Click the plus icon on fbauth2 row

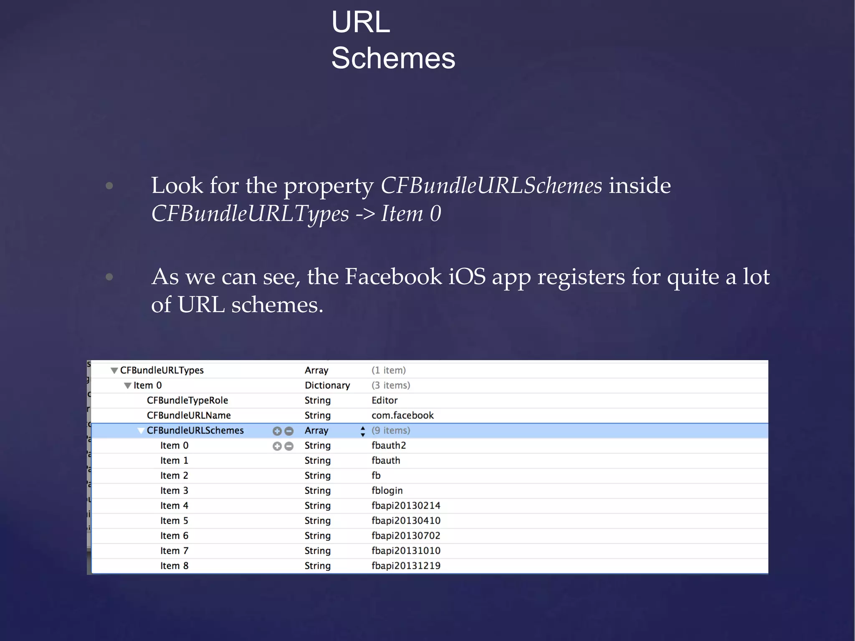click(277, 446)
